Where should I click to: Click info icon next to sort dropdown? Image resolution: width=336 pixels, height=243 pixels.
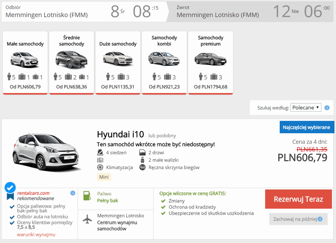[327, 108]
